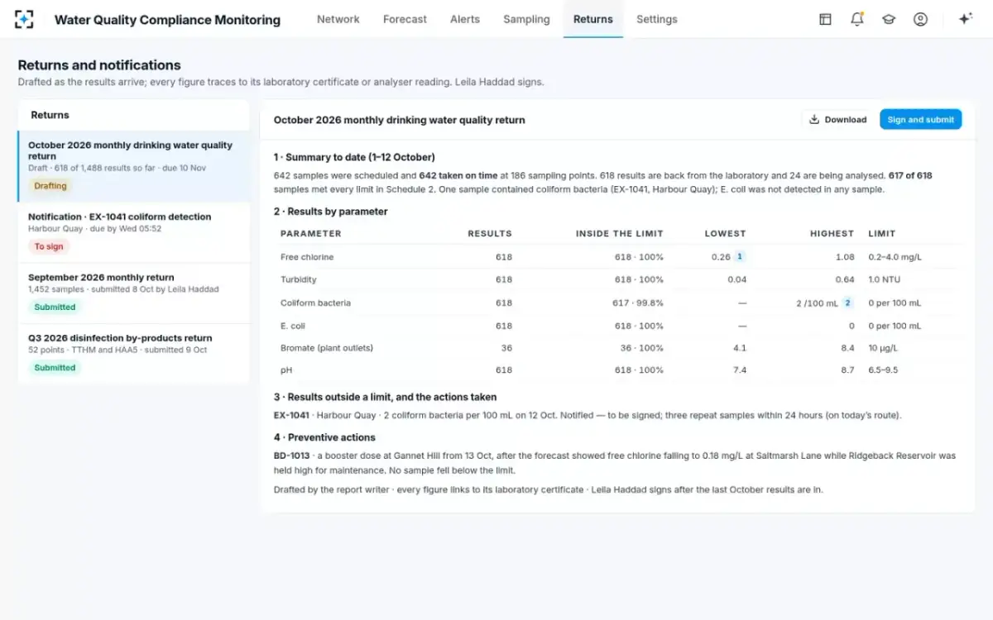Open the graduation cap help icon
This screenshot has height=620, width=993.
(x=889, y=19)
